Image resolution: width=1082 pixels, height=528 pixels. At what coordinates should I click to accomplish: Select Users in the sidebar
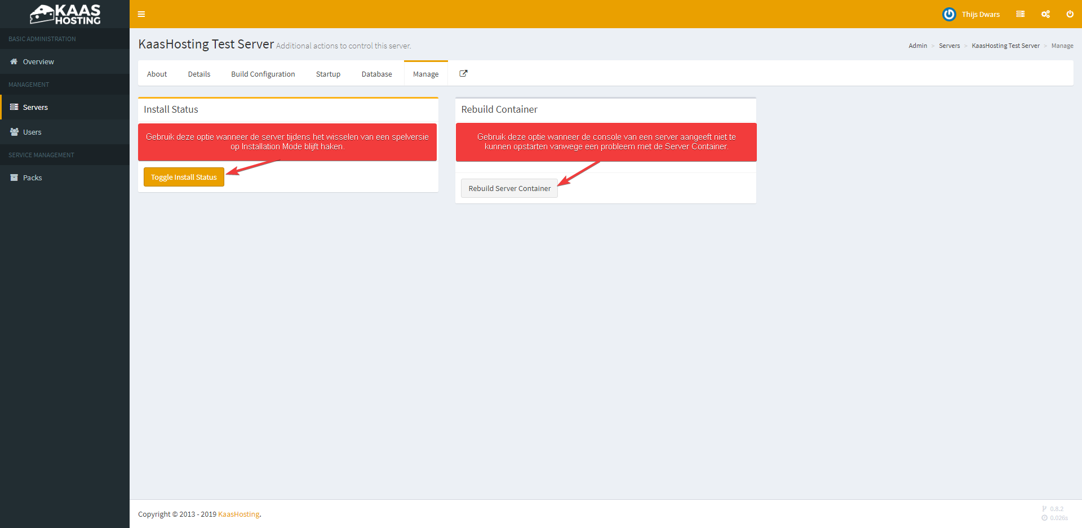click(32, 132)
